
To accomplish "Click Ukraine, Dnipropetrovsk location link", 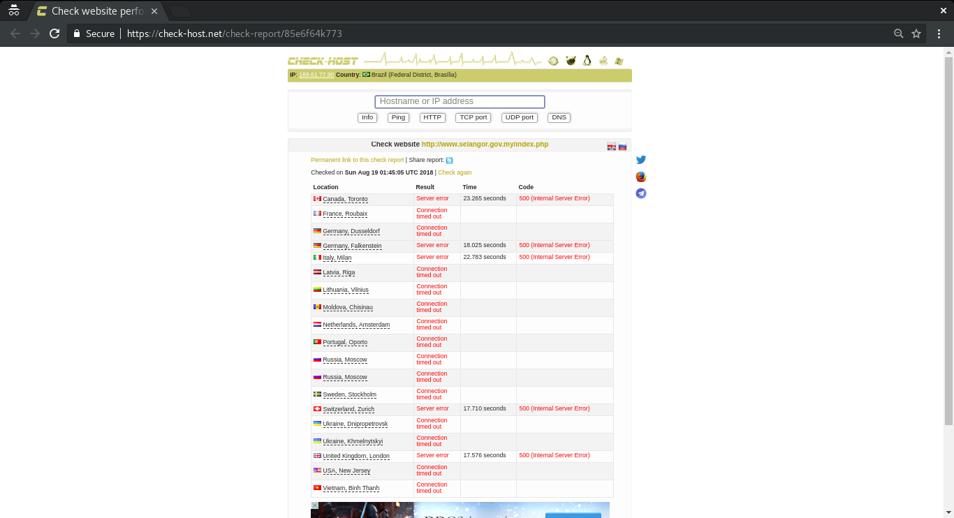I will [x=355, y=424].
